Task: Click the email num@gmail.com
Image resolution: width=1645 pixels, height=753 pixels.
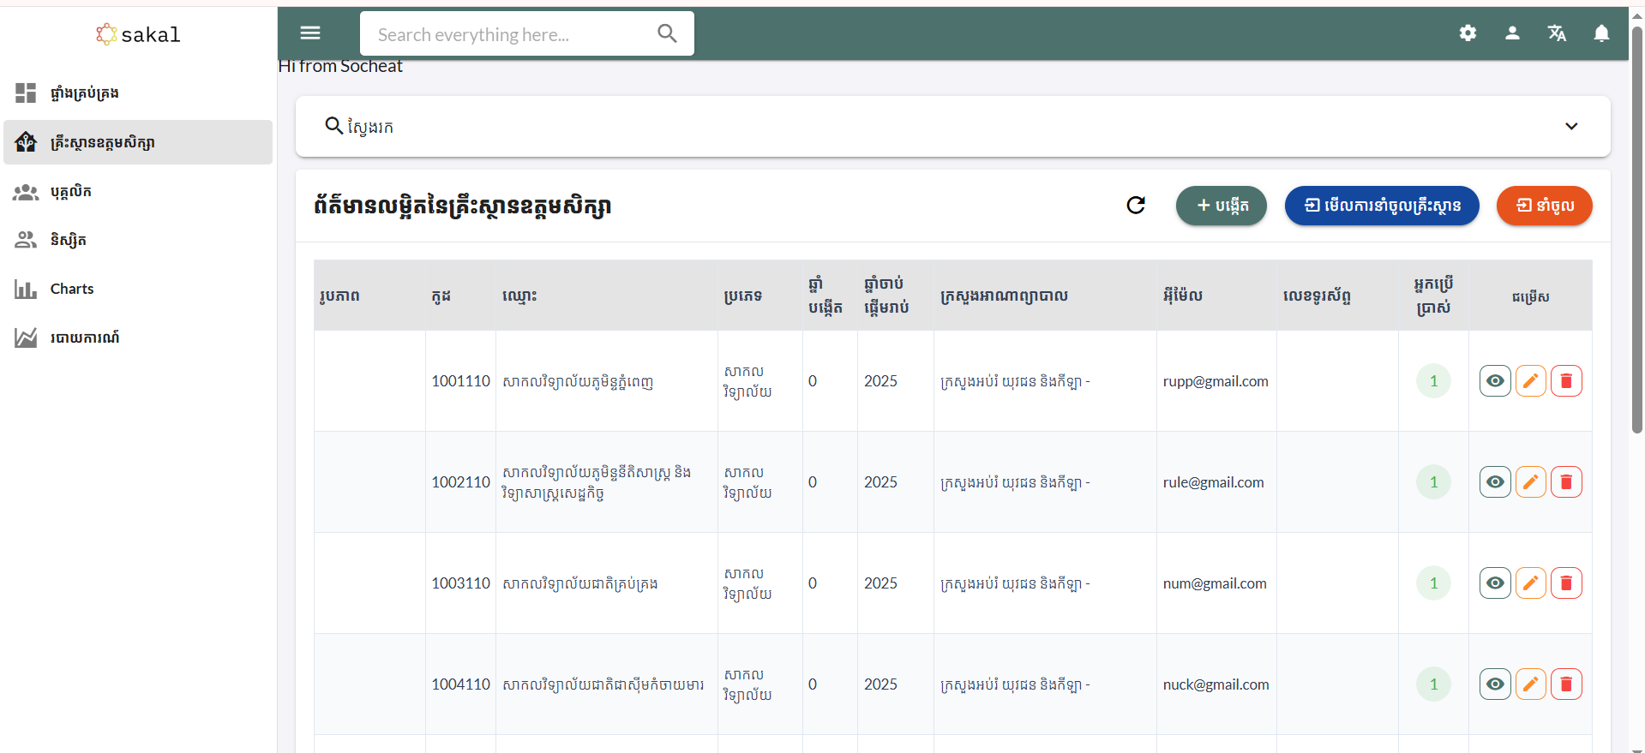Action: click(1215, 583)
